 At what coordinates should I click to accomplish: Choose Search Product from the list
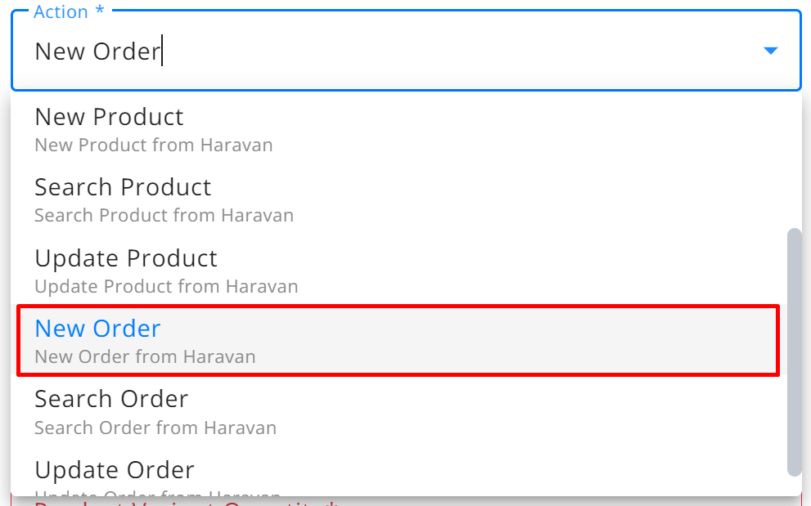pos(406,200)
